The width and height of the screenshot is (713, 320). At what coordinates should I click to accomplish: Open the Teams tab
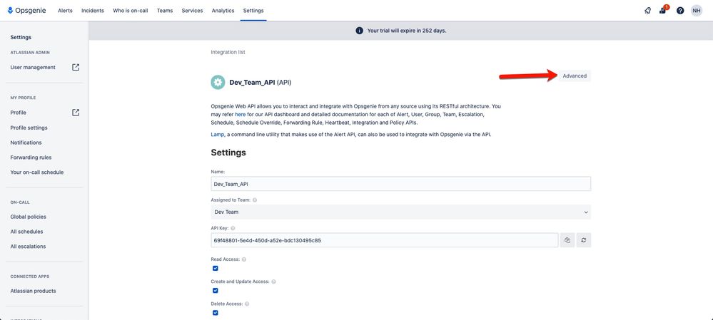[x=165, y=11]
